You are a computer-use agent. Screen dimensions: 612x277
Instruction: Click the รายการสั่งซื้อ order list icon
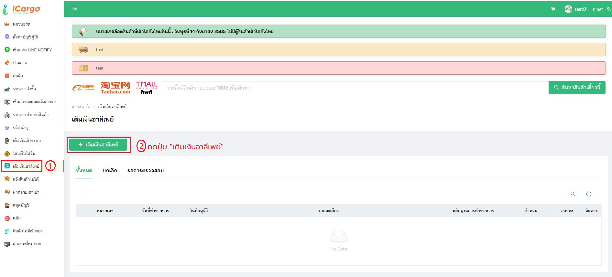point(7,89)
